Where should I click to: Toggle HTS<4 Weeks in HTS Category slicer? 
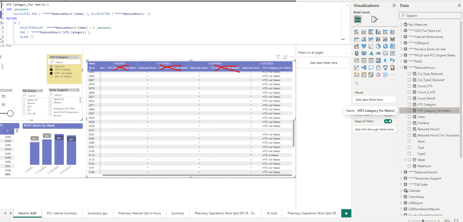pyautogui.click(x=51, y=70)
